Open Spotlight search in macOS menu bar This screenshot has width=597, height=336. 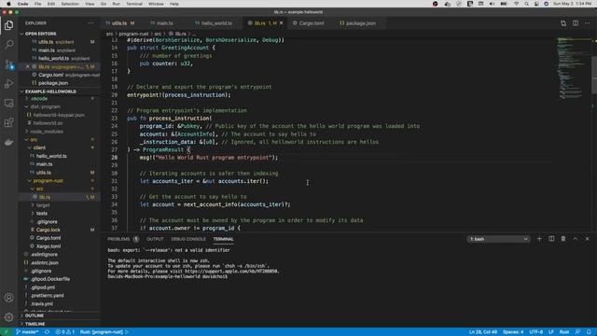(x=526, y=4)
